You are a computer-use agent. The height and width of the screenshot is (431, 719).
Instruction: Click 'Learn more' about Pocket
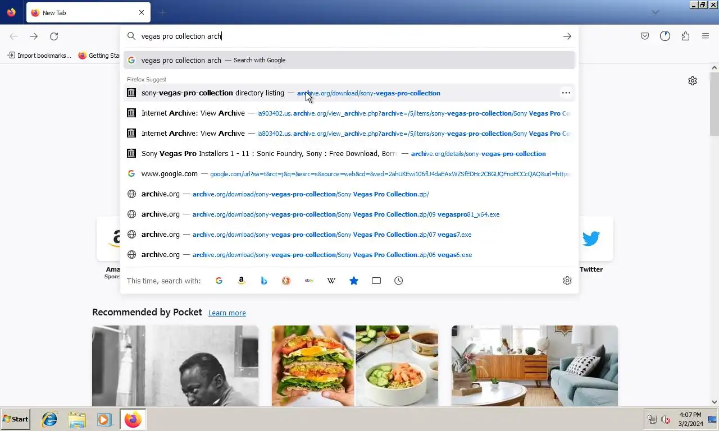(x=227, y=313)
